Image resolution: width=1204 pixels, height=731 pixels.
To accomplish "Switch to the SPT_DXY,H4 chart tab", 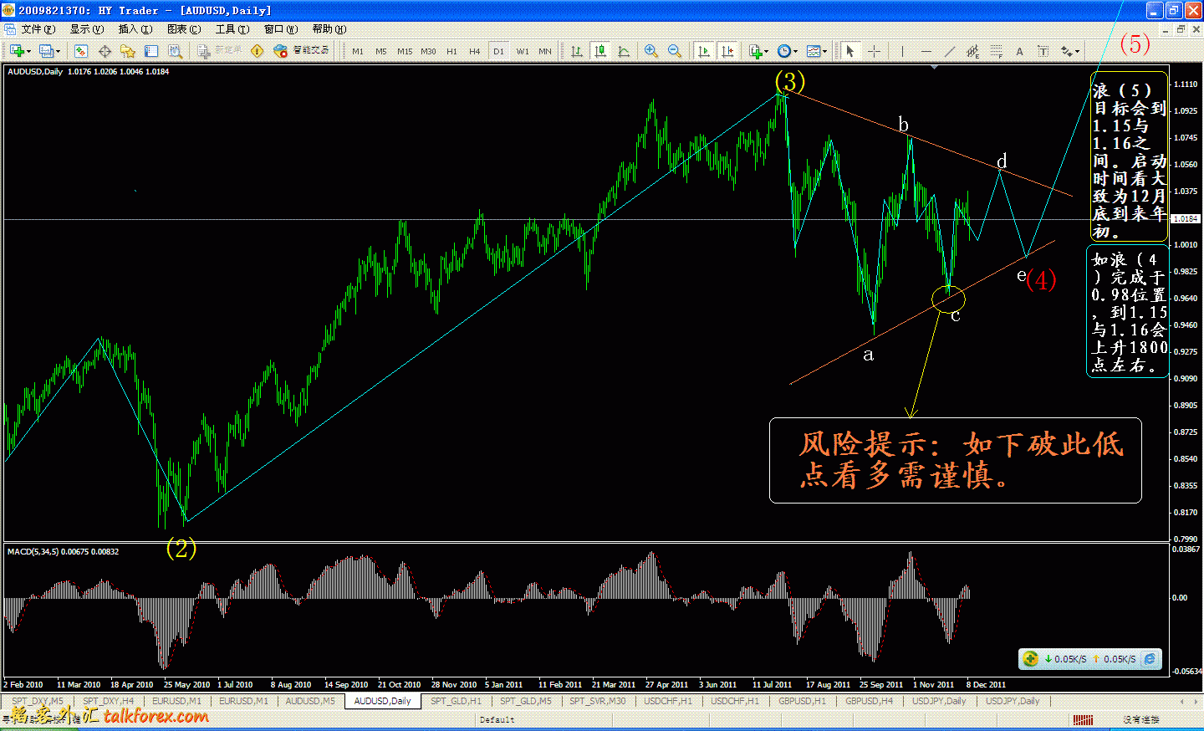I will pyautogui.click(x=108, y=701).
